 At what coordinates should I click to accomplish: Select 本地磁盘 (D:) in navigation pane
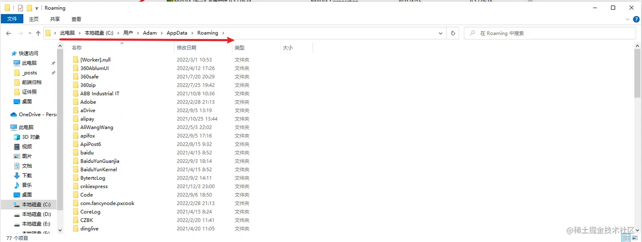(x=36, y=214)
